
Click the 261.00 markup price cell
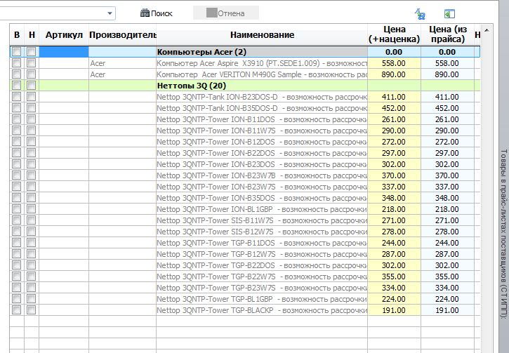[x=394, y=119]
